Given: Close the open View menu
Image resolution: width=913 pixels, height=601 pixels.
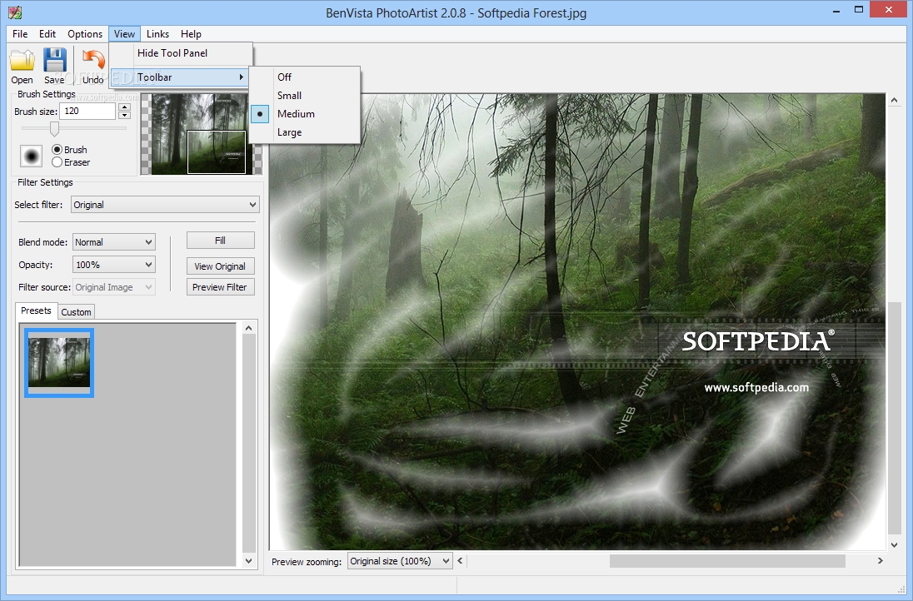Looking at the screenshot, I should (125, 34).
